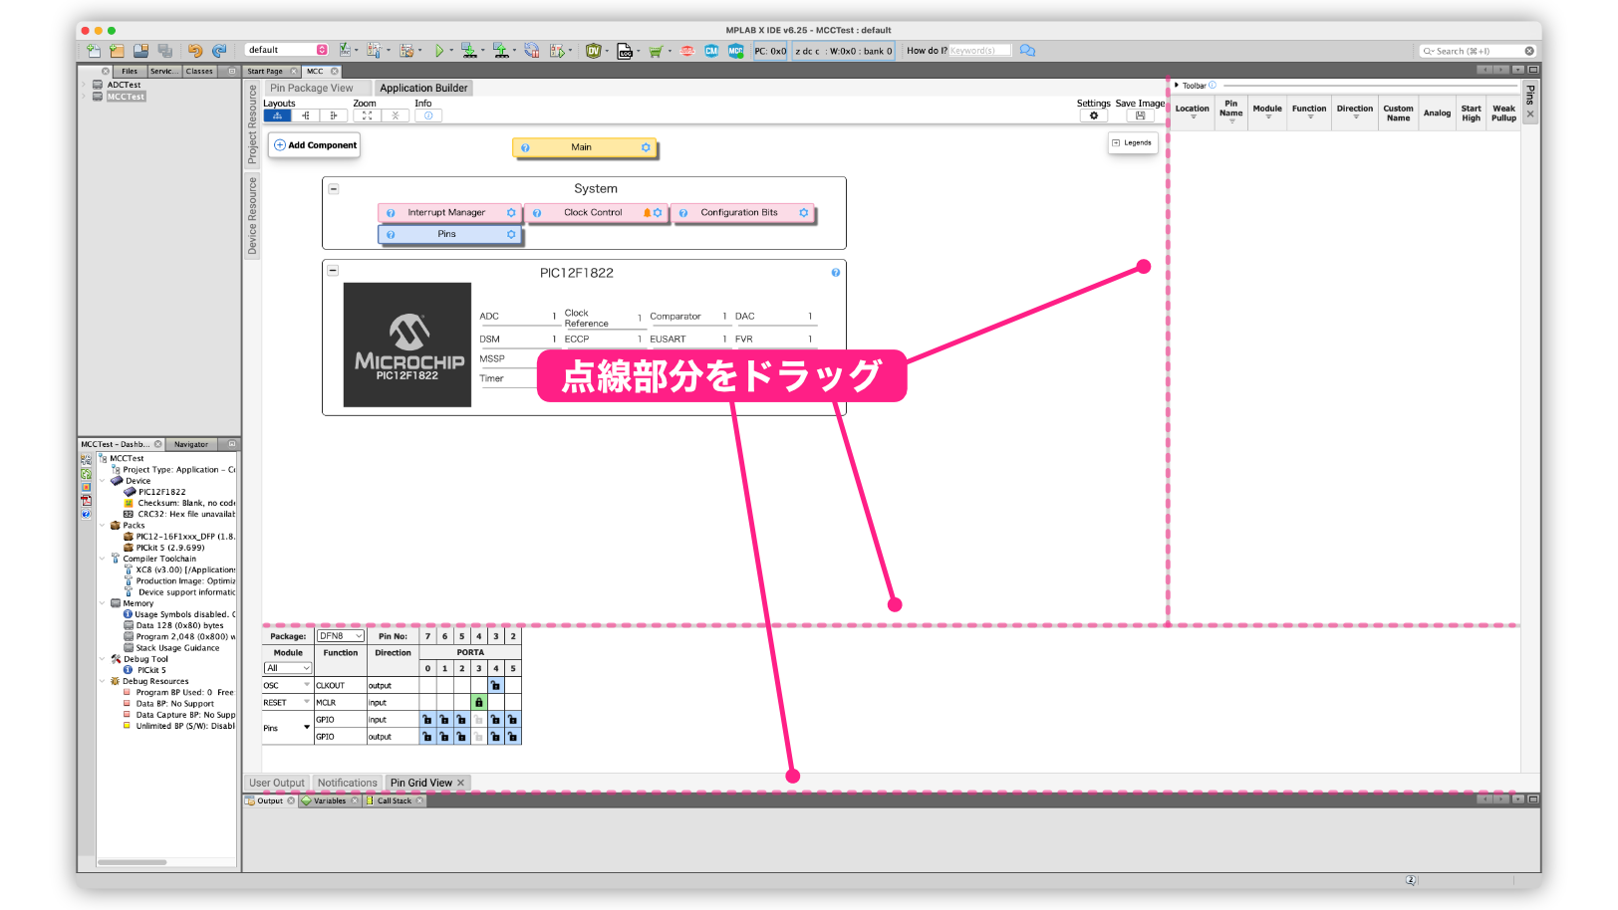Click the Pins block gear icon
The width and height of the screenshot is (1618, 910).
pos(511,235)
